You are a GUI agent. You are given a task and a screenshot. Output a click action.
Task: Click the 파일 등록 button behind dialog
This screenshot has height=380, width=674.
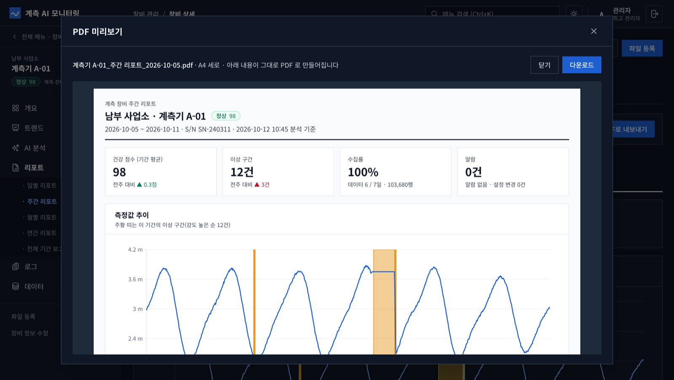point(642,48)
